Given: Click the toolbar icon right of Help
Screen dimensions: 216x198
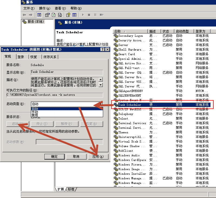Looking at the screenshot, I should pyautogui.click(x=74, y=15).
